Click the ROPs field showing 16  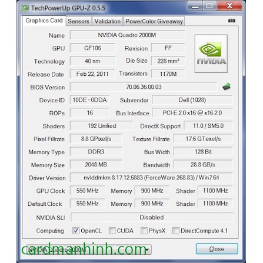89,113
